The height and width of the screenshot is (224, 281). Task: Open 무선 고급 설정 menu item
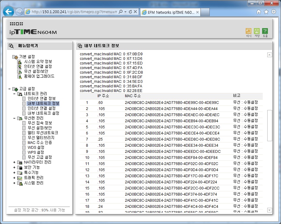pyautogui.click(x=40, y=157)
